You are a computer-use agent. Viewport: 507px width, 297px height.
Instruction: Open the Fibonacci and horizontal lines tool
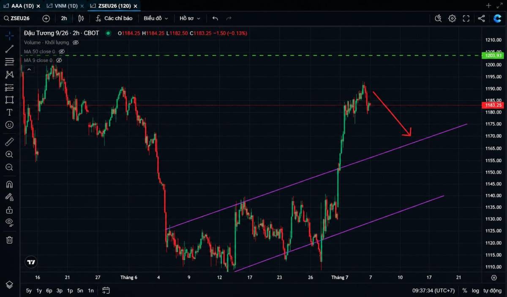(x=9, y=62)
